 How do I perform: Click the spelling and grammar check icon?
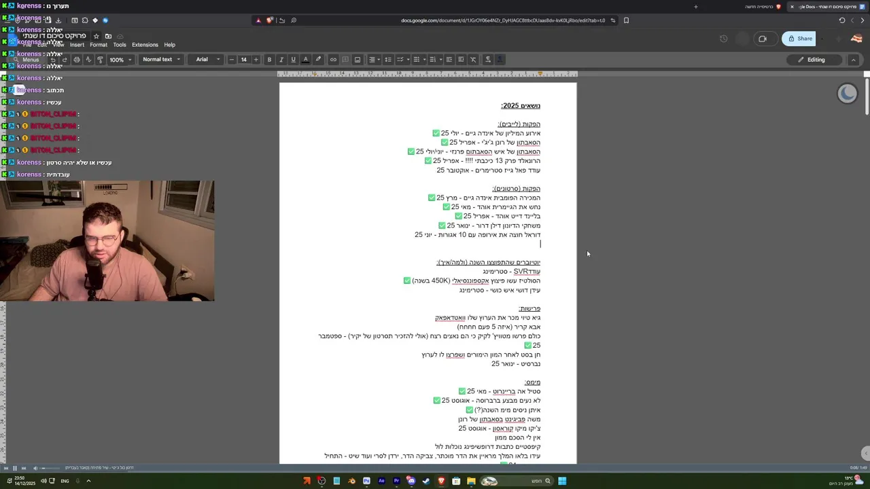[x=88, y=60]
